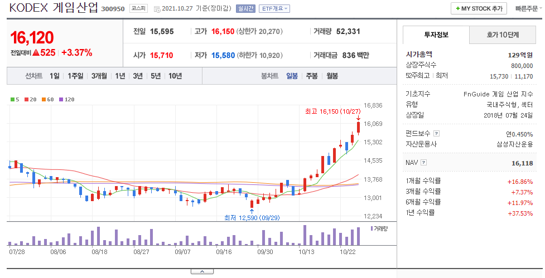Screen dimensions: 545x278
Task: Click the 시가총액 value 129억원
Action: click(520, 55)
